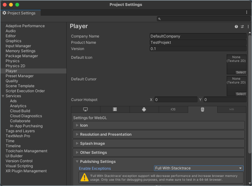Expand the Resolution and Presentation section

pos(77,134)
